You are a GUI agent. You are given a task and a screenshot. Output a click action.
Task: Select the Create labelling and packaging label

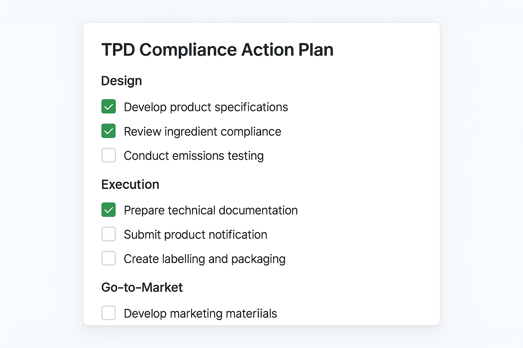205,258
